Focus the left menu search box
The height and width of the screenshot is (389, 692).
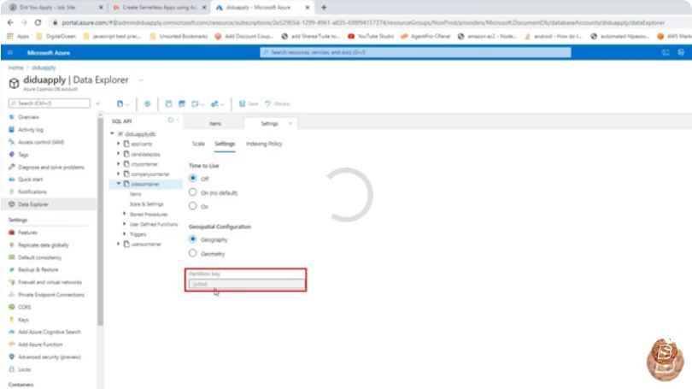(50, 103)
